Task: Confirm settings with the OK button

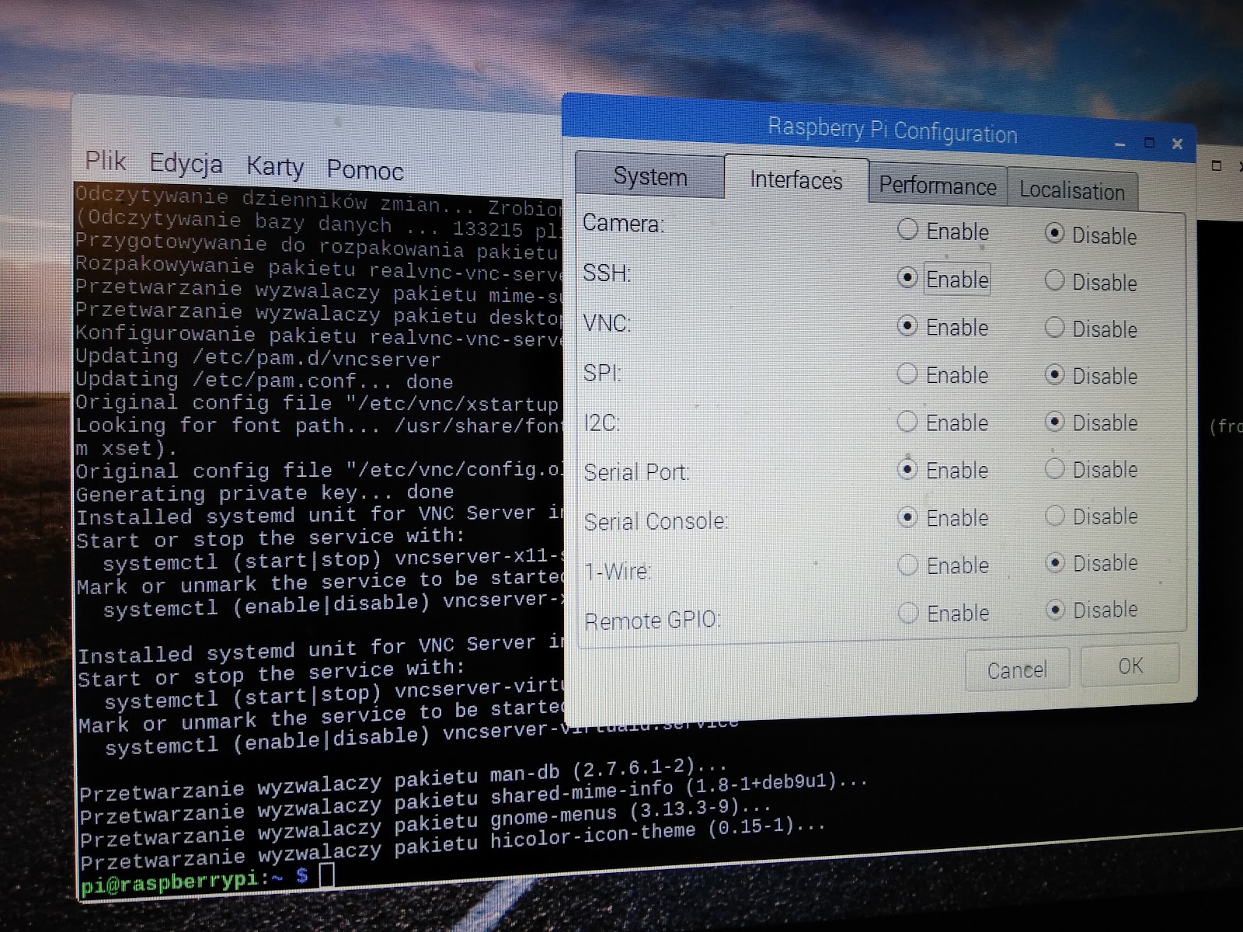Action: click(1130, 666)
